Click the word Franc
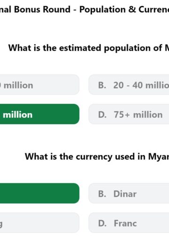 click(125, 223)
